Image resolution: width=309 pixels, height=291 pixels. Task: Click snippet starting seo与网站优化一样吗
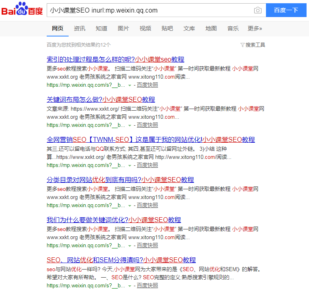155,273
